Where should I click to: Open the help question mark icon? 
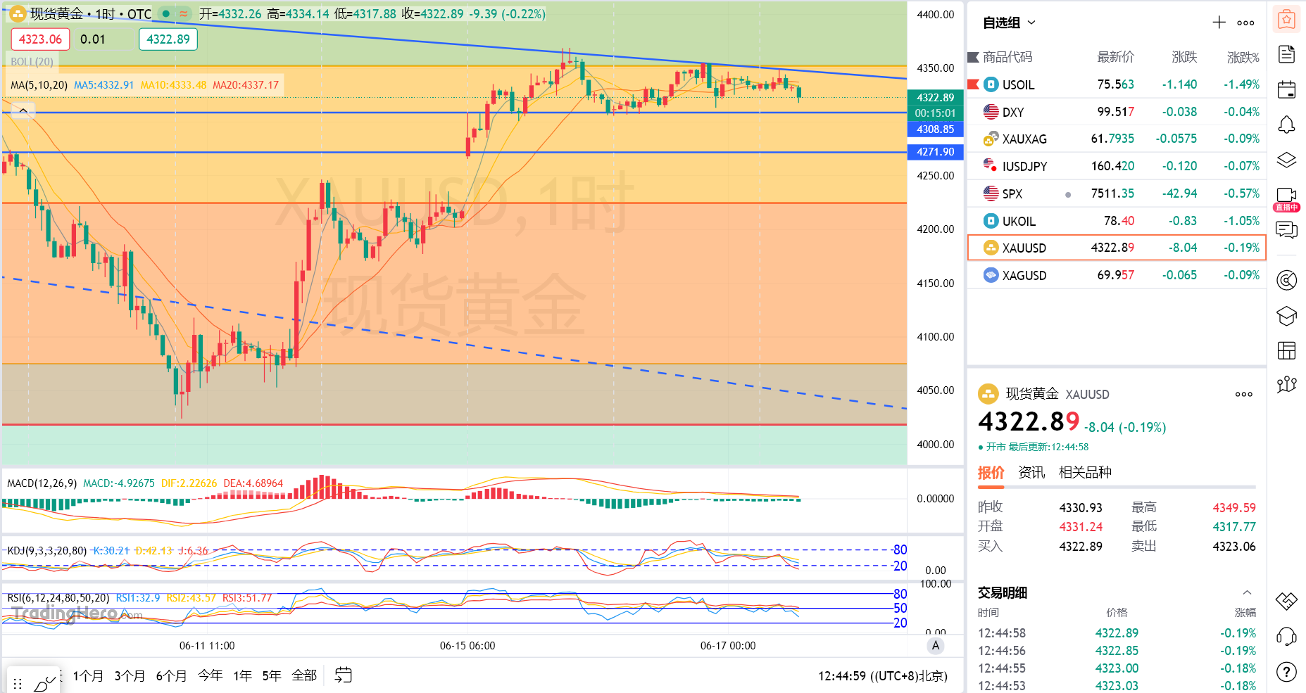click(1286, 673)
